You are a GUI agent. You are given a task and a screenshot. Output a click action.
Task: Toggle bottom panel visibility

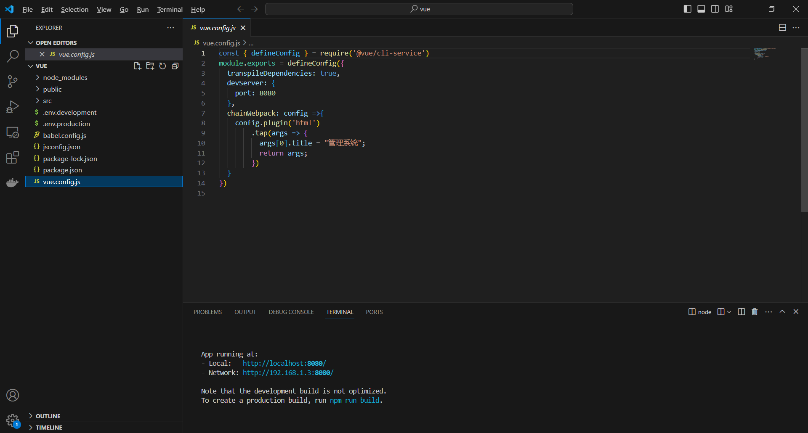[x=701, y=9]
